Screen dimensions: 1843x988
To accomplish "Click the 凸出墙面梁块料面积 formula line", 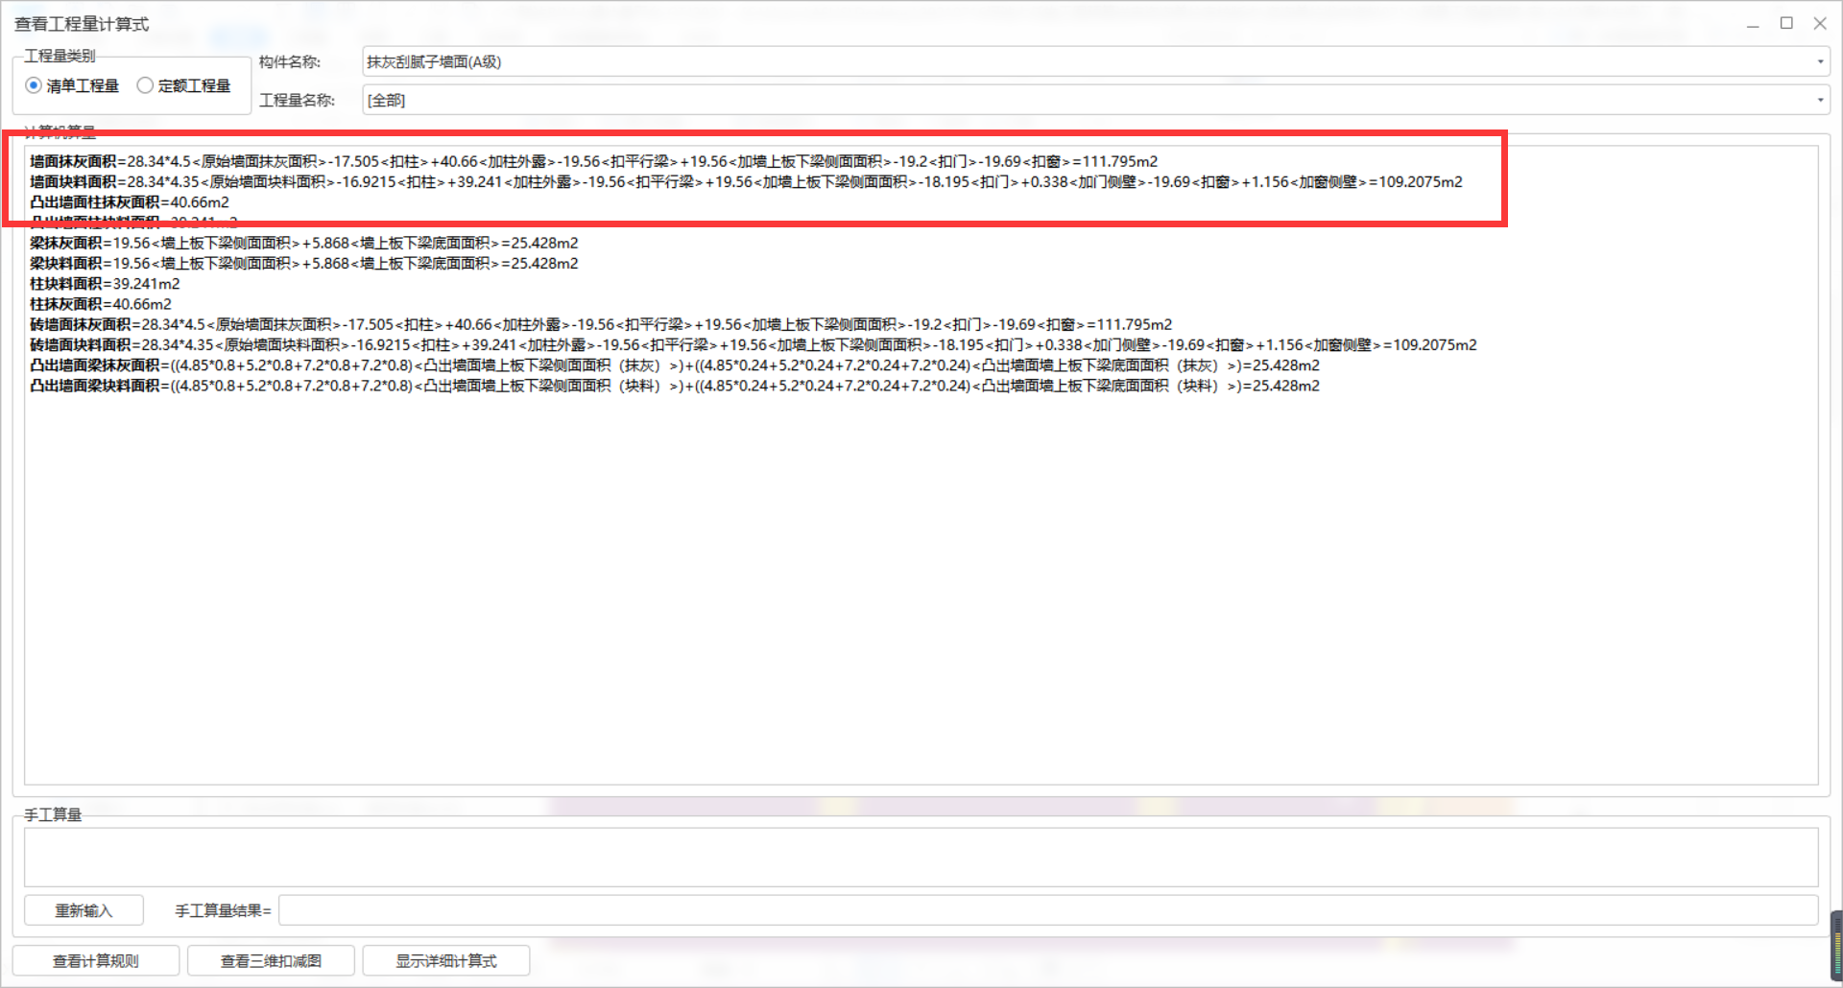I will tap(675, 386).
